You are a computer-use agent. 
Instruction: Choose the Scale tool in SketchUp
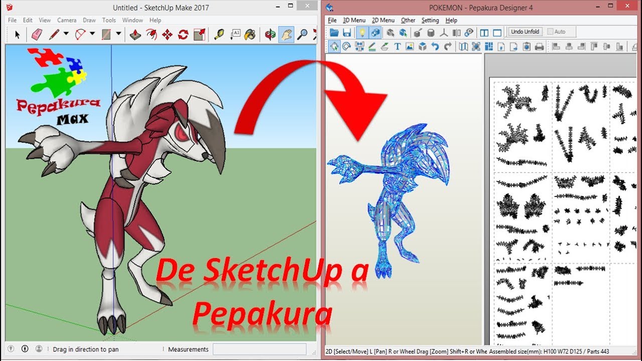(199, 35)
